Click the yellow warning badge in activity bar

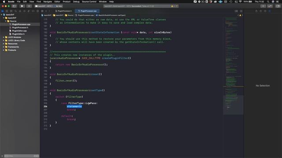(x=172, y=6)
